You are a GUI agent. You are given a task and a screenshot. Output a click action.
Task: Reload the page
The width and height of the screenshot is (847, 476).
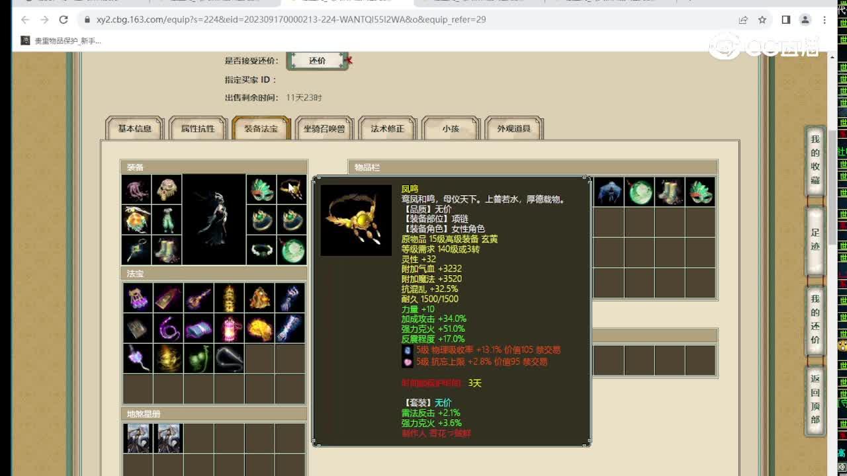point(64,20)
